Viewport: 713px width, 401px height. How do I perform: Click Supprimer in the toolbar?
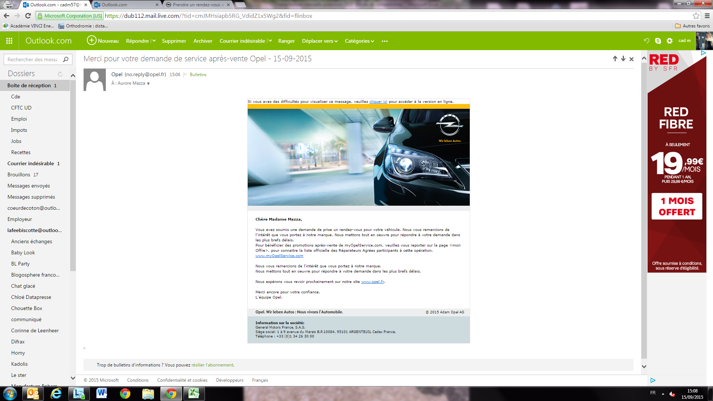click(x=174, y=41)
